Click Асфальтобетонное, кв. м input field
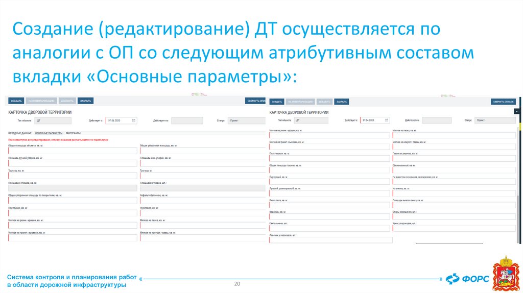This screenshot has width=523, height=293. [203, 200]
